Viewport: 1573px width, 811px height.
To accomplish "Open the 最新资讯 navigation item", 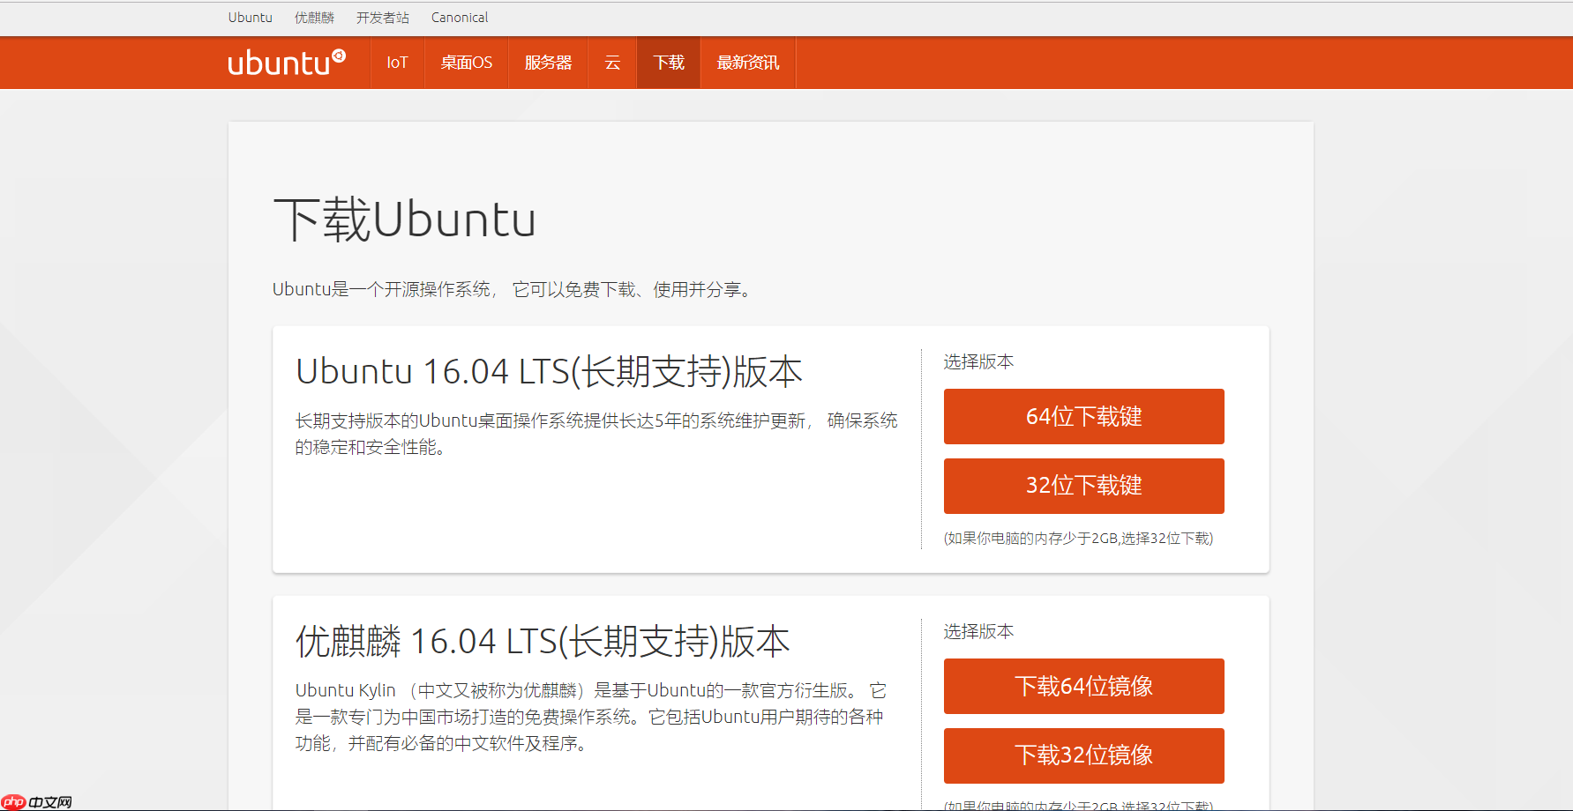I will (x=748, y=63).
